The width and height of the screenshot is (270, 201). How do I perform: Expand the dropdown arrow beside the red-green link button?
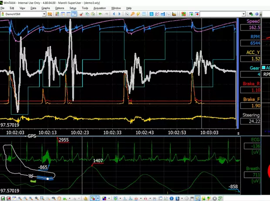click(98, 198)
